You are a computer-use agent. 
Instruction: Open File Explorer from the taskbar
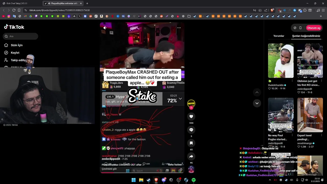click(141, 180)
